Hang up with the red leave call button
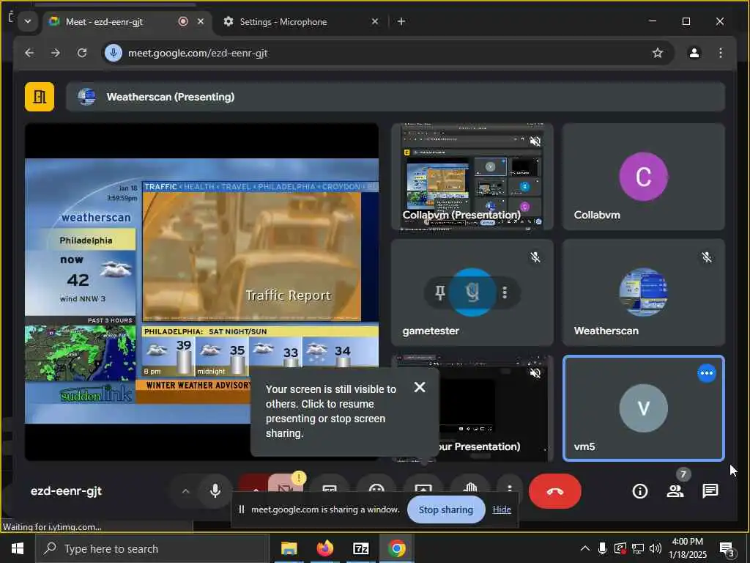This screenshot has width=750, height=563. tap(555, 490)
